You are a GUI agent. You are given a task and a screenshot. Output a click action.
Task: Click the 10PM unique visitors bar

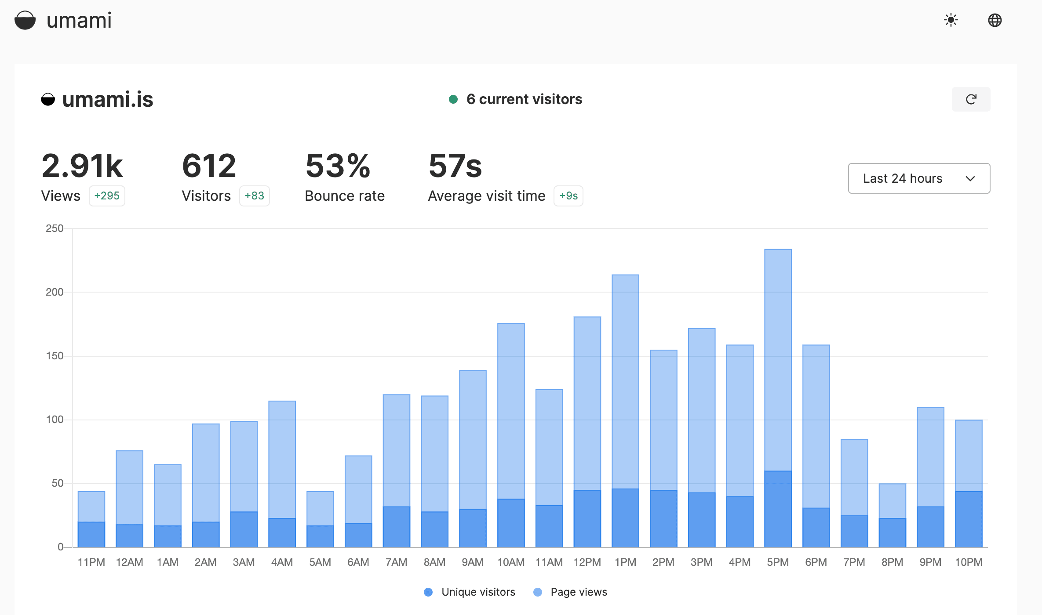point(968,519)
